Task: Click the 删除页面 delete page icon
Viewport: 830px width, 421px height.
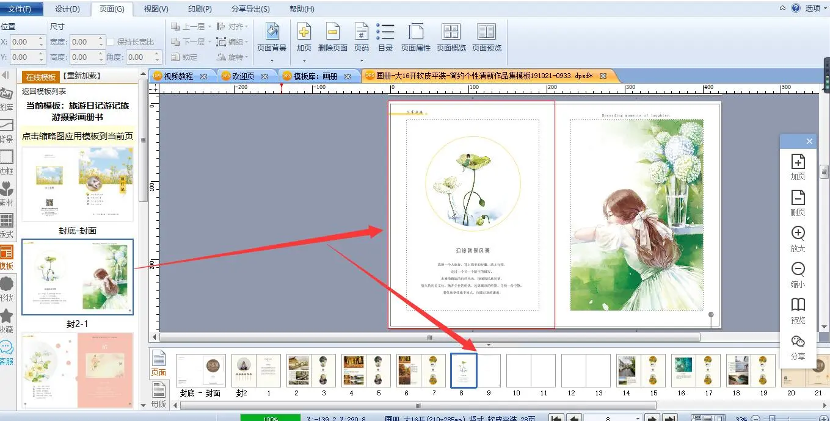Action: coord(332,35)
